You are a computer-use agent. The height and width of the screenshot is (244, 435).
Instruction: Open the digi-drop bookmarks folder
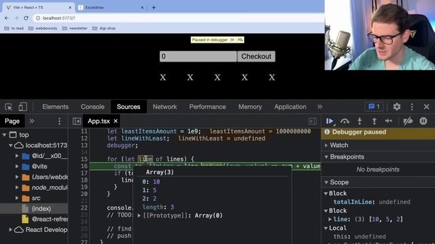(104, 28)
